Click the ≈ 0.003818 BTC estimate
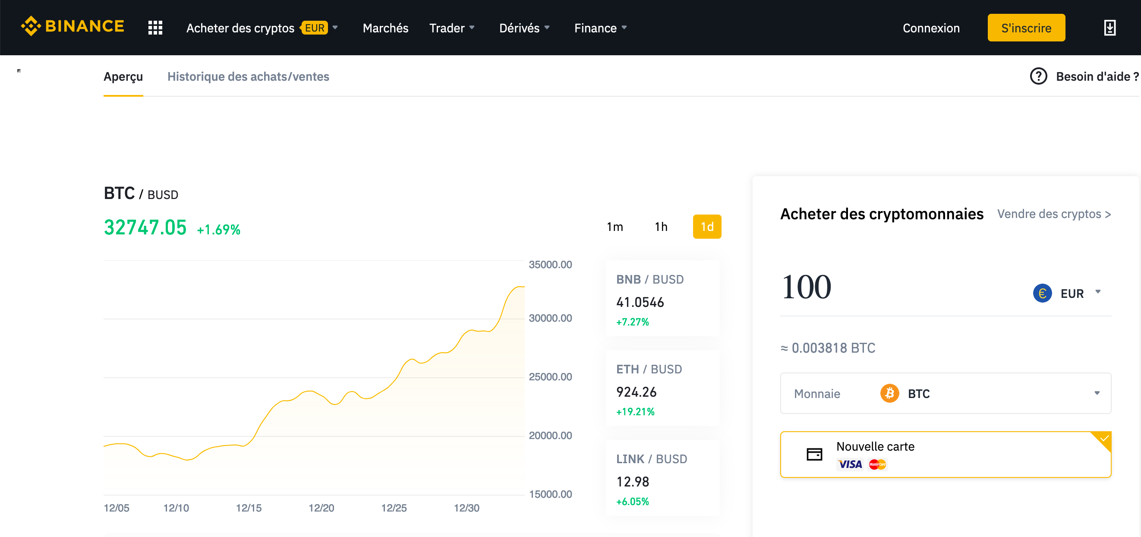The image size is (1141, 537). [828, 347]
